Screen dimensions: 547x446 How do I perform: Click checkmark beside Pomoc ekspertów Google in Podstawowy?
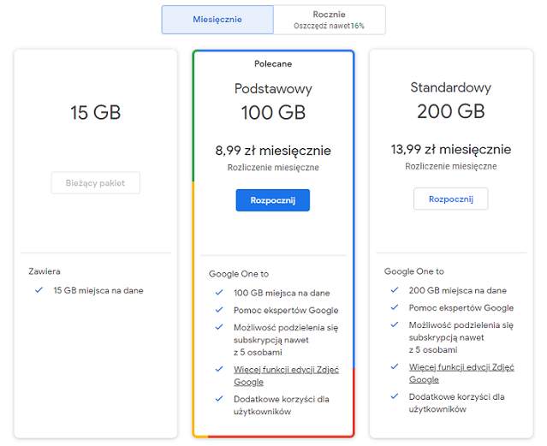pyautogui.click(x=219, y=310)
